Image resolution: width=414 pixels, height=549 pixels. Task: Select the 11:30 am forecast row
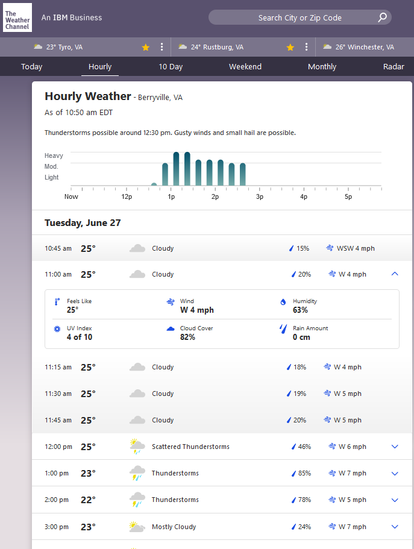click(x=222, y=394)
